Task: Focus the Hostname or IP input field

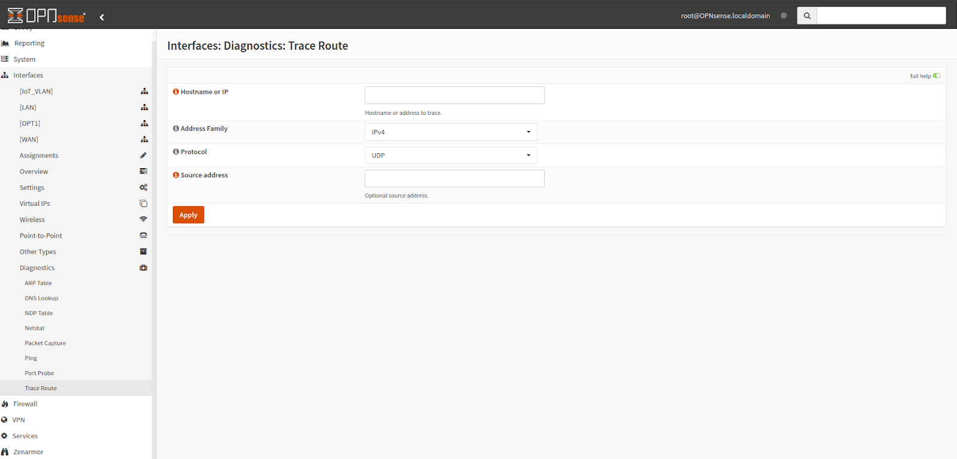Action: pyautogui.click(x=455, y=95)
